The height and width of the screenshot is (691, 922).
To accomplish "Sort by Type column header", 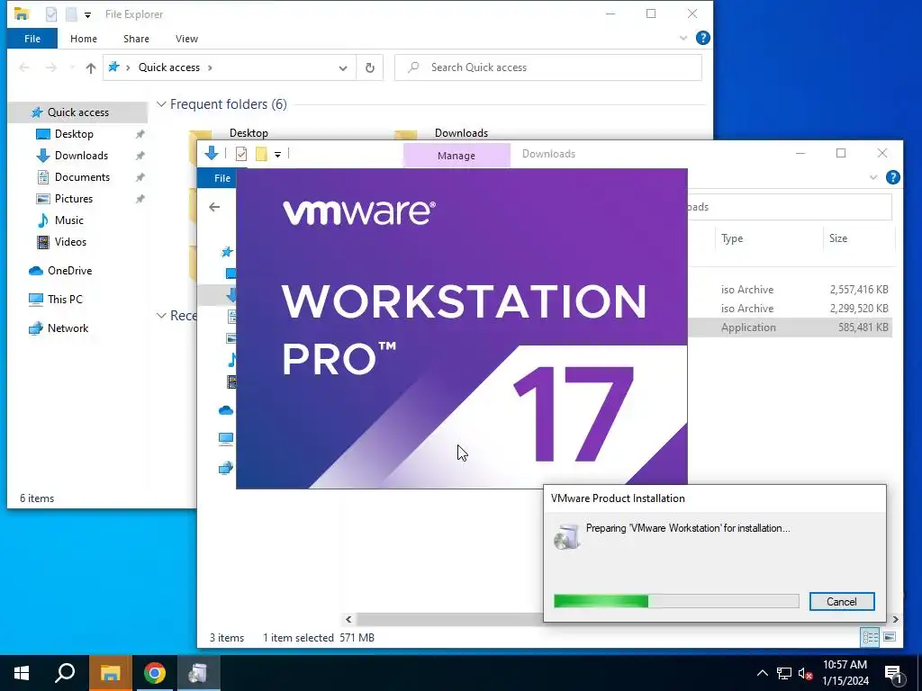I will click(732, 238).
